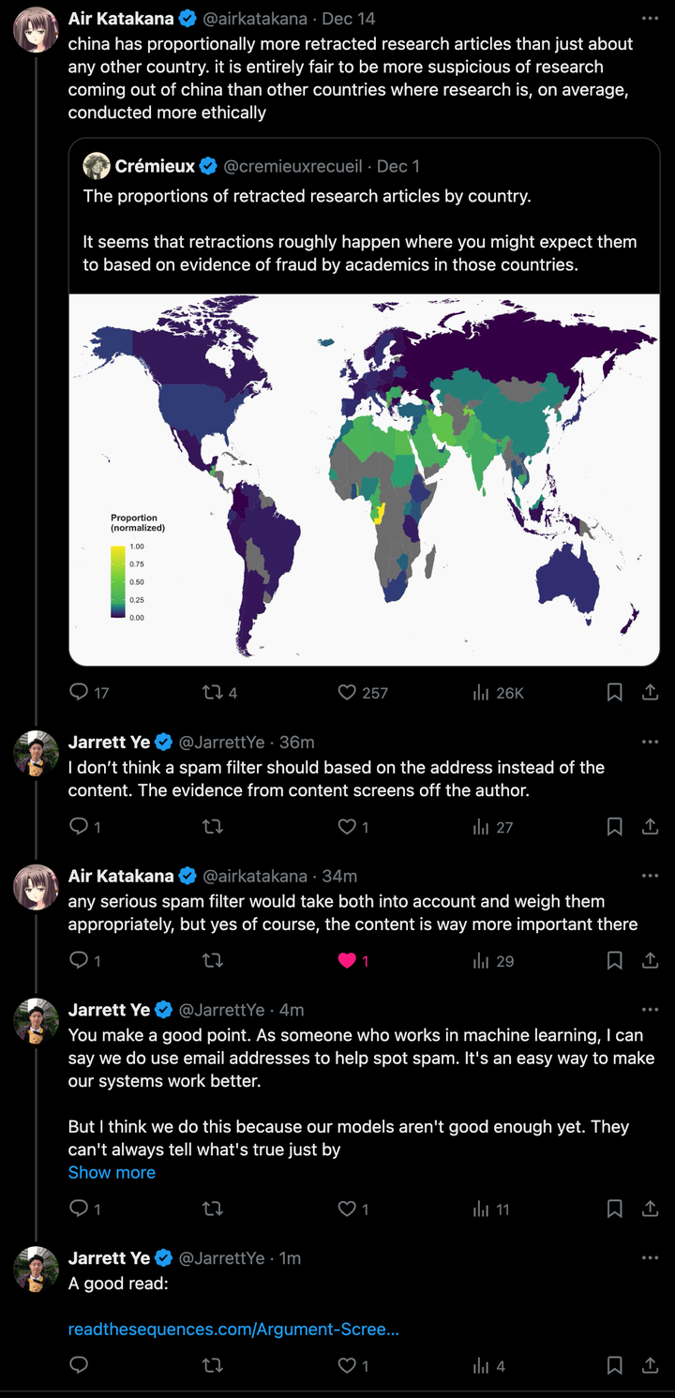Bookmark Air Katakana's Dec 14 tweet

[x=614, y=692]
